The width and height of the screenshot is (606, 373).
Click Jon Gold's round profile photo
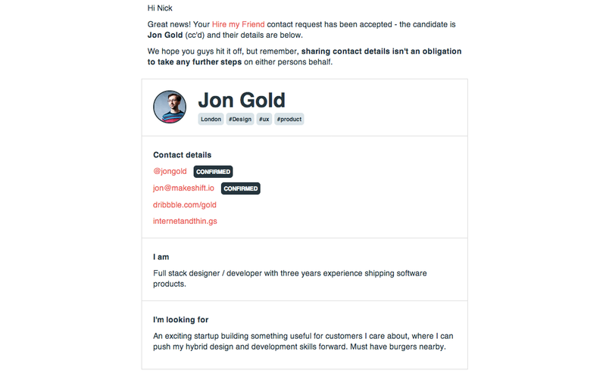(170, 107)
